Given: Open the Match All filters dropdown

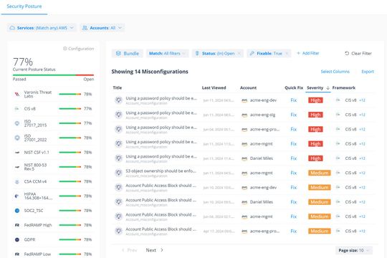Looking at the screenshot, I should click(167, 53).
